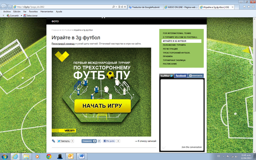
Task: Click the VK Сохранить share button
Action: pos(89,141)
